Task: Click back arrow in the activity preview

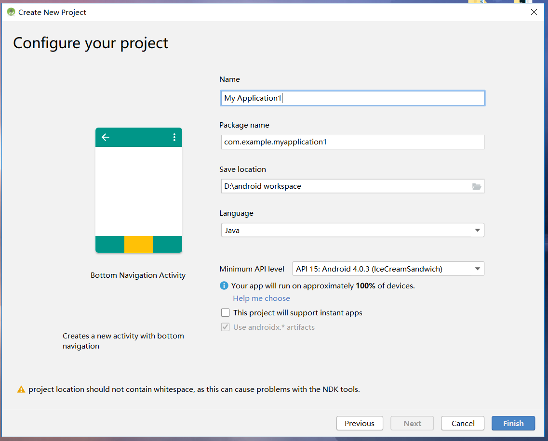Action: coord(106,137)
